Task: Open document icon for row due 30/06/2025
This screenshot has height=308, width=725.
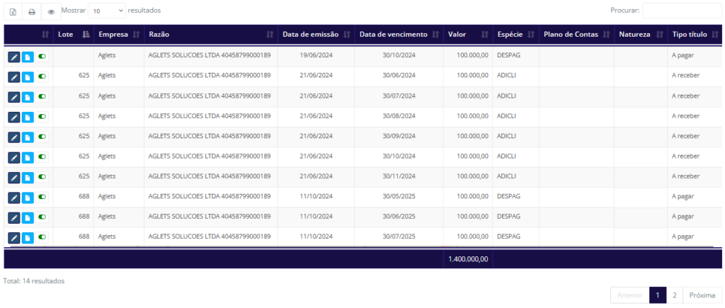Action: pos(28,218)
